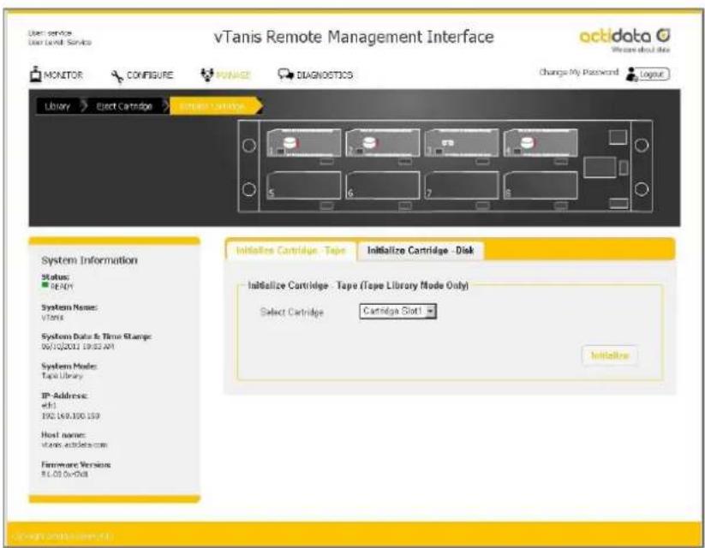Go to Initialize Cartridge breadcrumb tab
Screen dimensions: 705x548
tap(212, 106)
